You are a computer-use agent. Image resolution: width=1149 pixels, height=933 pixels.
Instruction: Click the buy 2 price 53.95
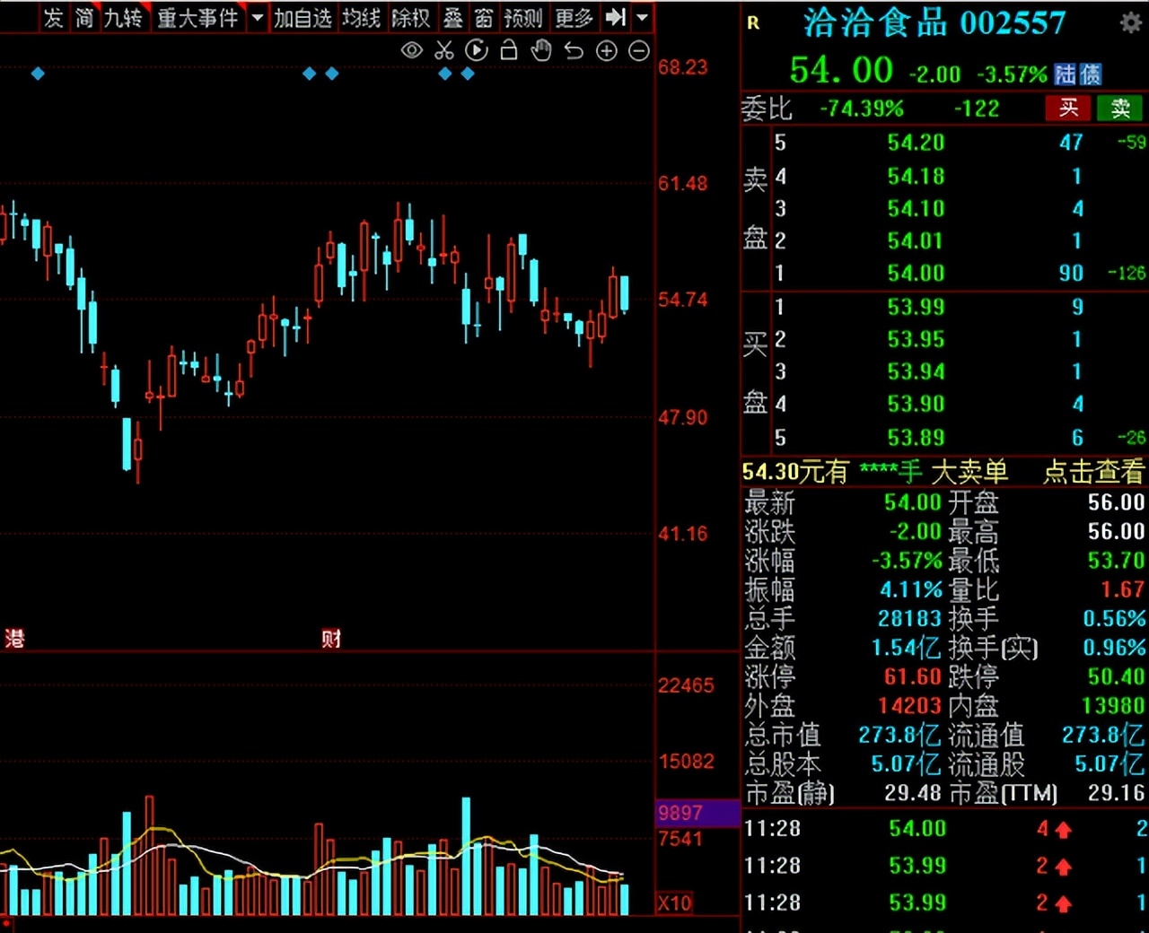click(916, 339)
